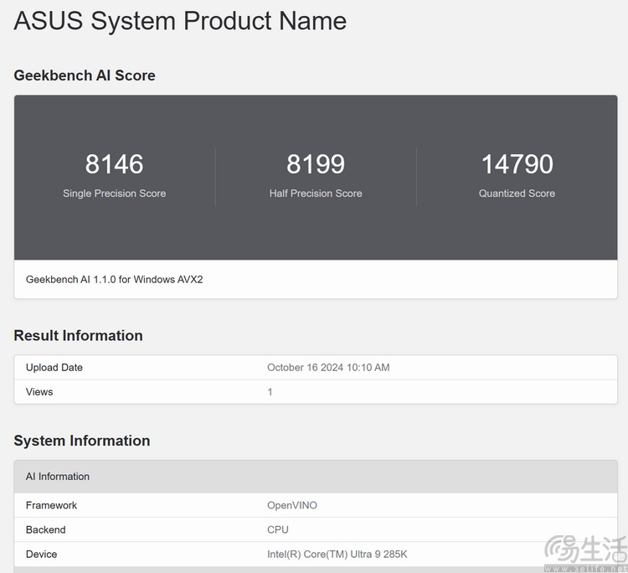Image resolution: width=628 pixels, height=573 pixels.
Task: Click the AI Information table header
Action: coord(58,477)
